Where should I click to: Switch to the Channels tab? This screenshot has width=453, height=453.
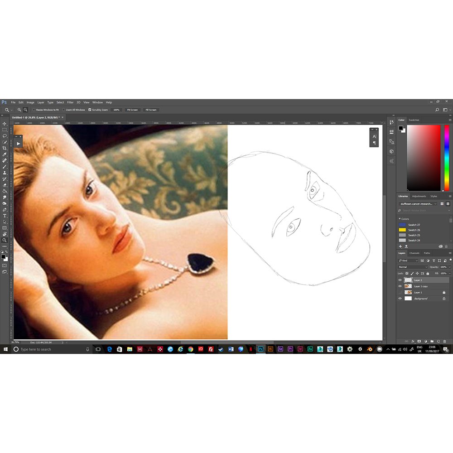pyautogui.click(x=414, y=253)
